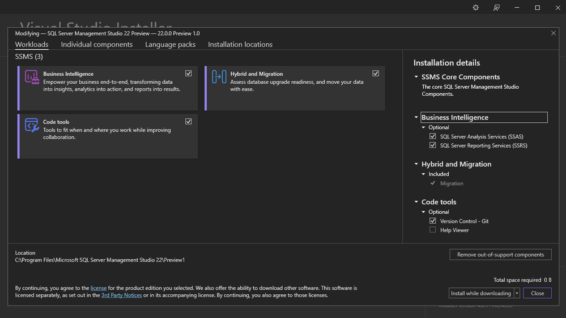The image size is (566, 318).
Task: Toggle SQL Server Analysis Services (SSAS) checkbox
Action: [x=433, y=136]
